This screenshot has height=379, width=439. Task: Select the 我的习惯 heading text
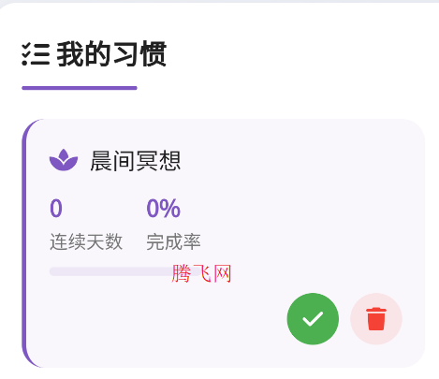point(111,54)
